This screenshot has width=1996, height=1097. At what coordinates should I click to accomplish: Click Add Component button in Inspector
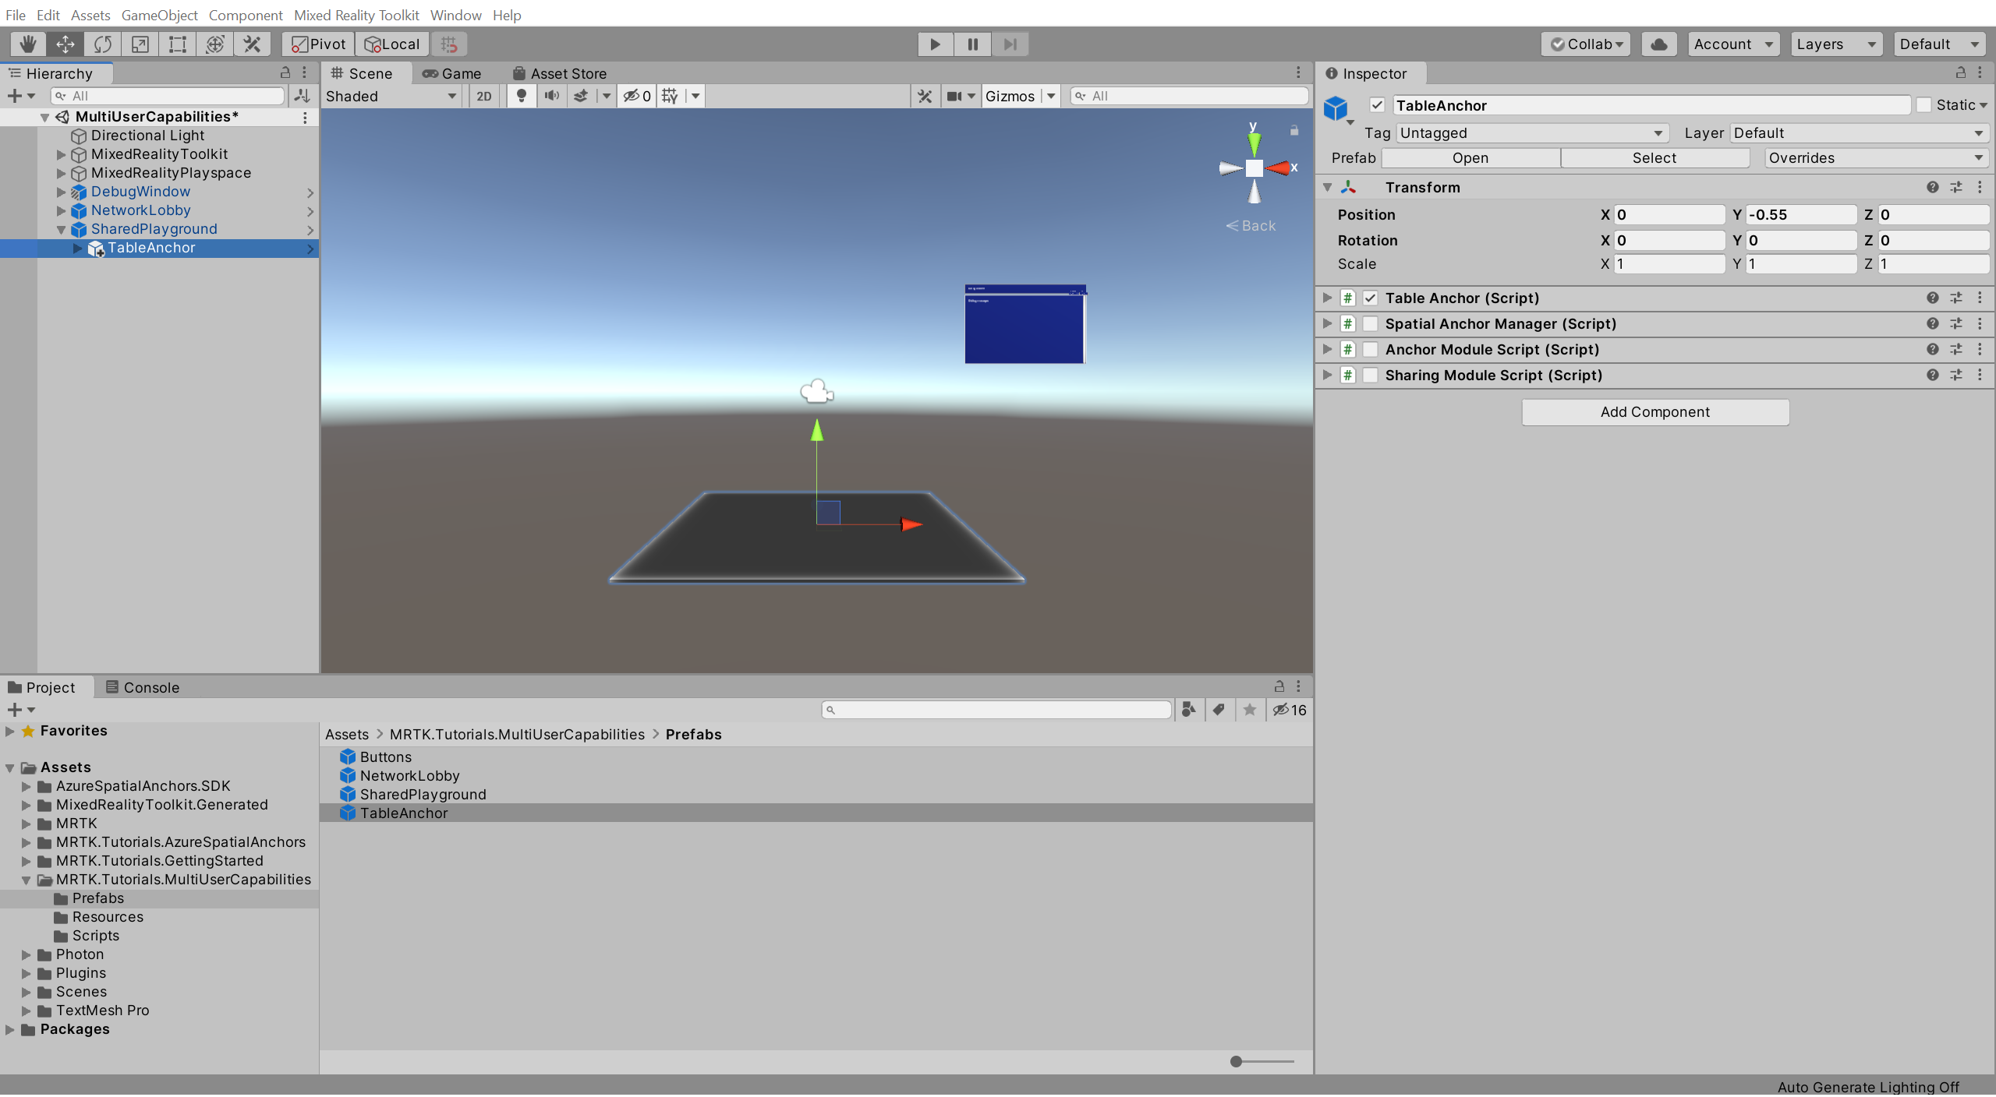tap(1655, 411)
